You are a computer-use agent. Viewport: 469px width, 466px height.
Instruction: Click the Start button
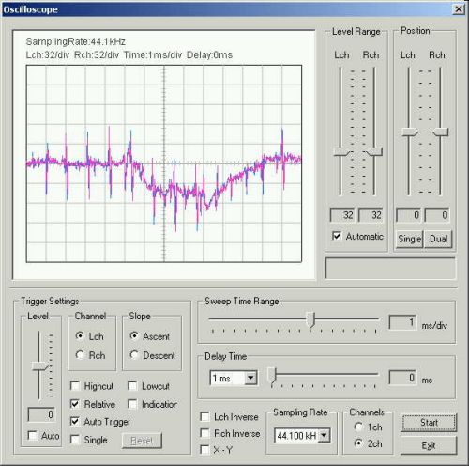pos(429,423)
